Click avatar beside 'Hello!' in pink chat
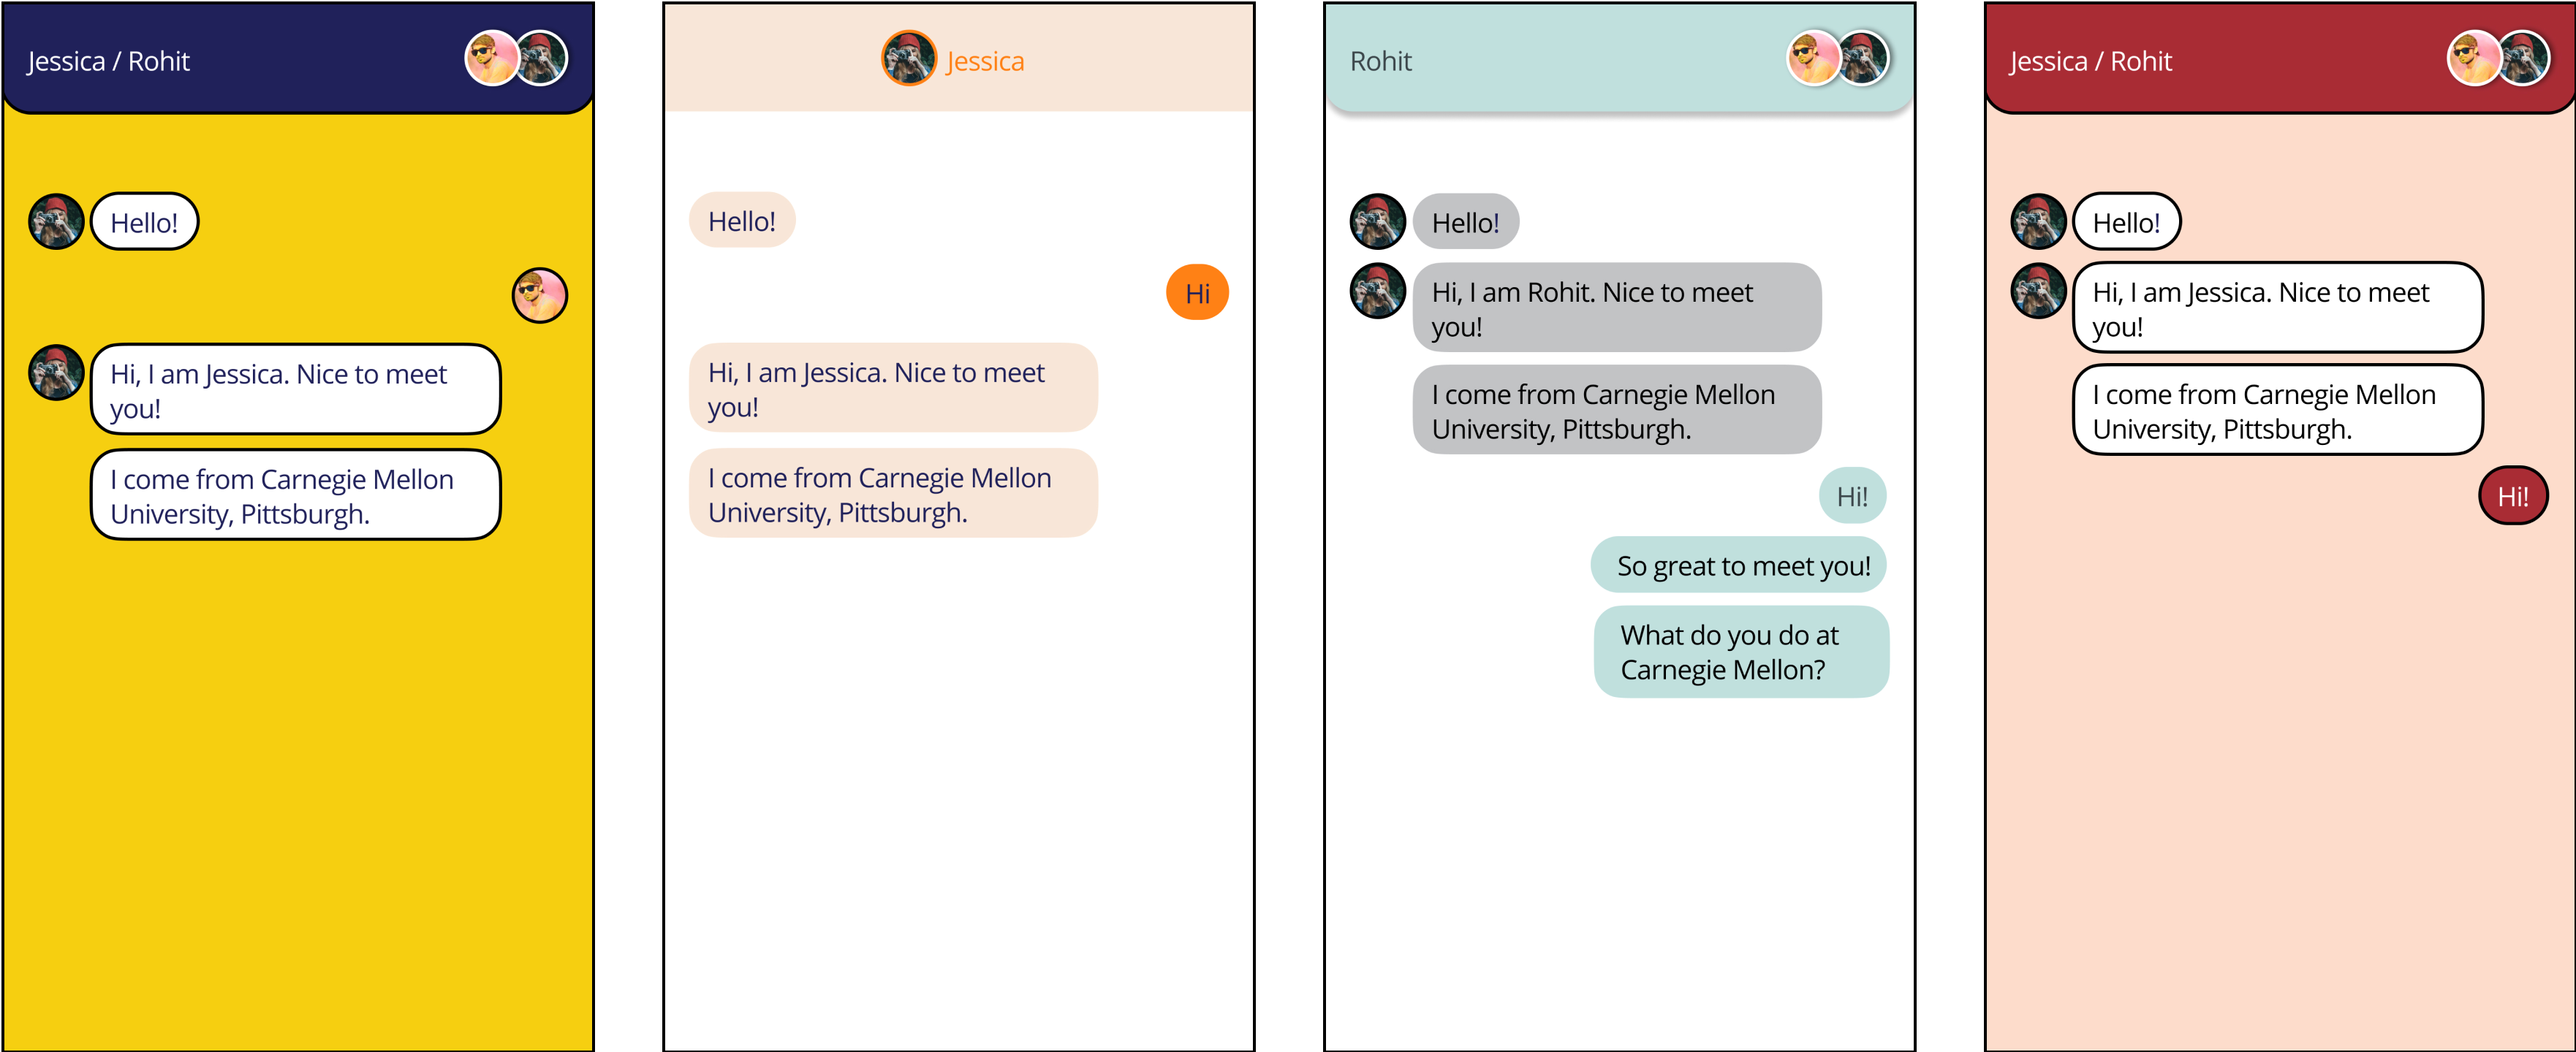The width and height of the screenshot is (2576, 1052). [2038, 221]
